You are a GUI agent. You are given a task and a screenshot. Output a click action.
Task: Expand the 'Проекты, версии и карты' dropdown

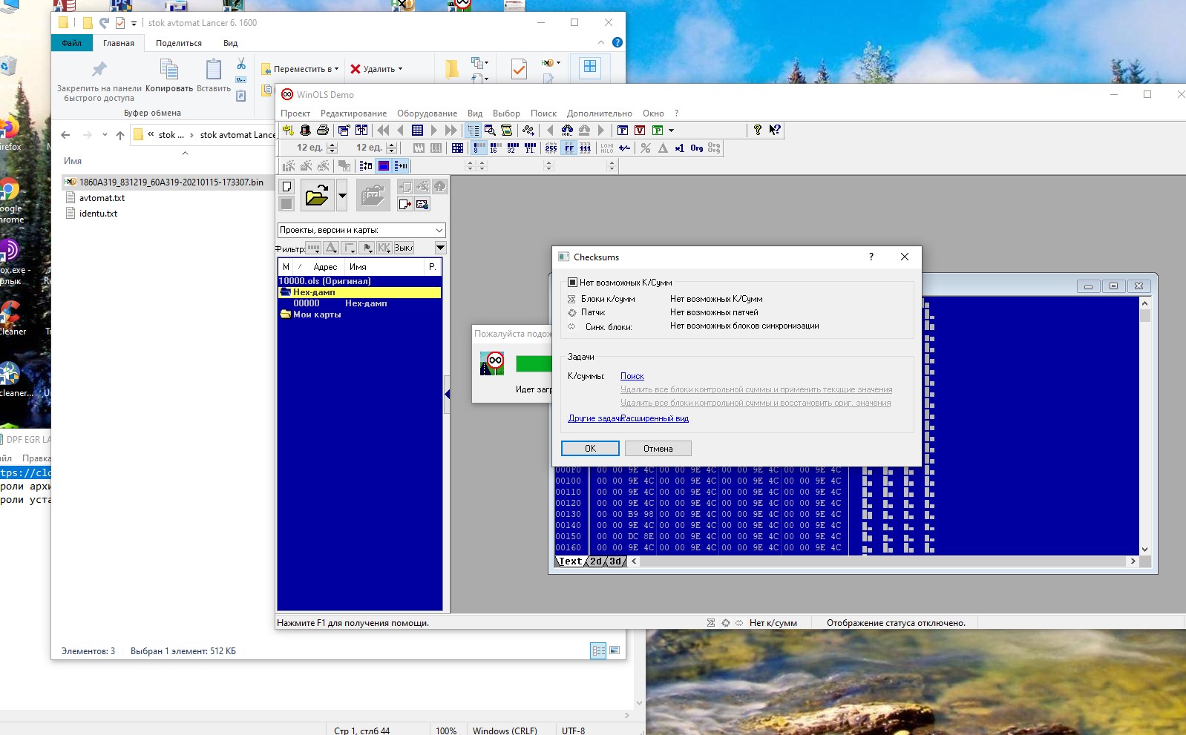point(439,230)
